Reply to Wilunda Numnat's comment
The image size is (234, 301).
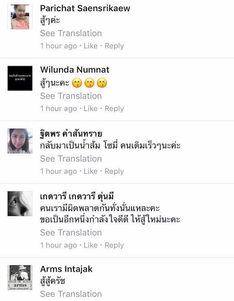(114, 109)
